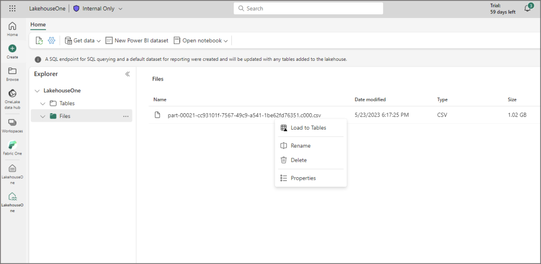Click the refresh page toolbar icon
The width and height of the screenshot is (541, 264).
39,41
